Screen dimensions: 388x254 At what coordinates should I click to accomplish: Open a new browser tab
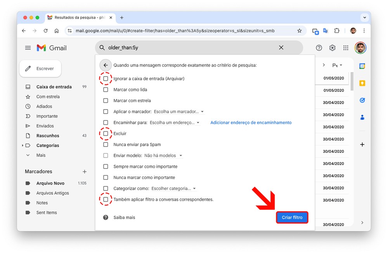pos(122,17)
